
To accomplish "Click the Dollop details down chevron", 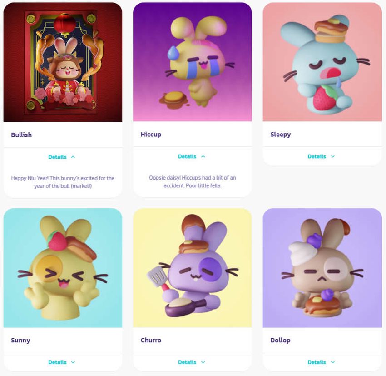I will pos(333,362).
